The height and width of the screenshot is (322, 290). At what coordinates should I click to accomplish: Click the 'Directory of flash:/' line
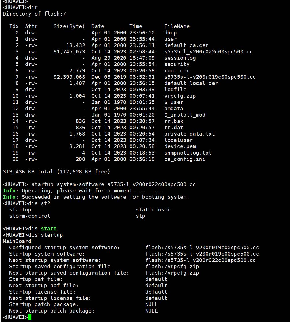pyautogui.click(x=34, y=14)
